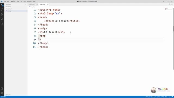Click the ?> closing PHP tag
Image resolution: width=174 pixels, height=98 pixels.
point(40,39)
